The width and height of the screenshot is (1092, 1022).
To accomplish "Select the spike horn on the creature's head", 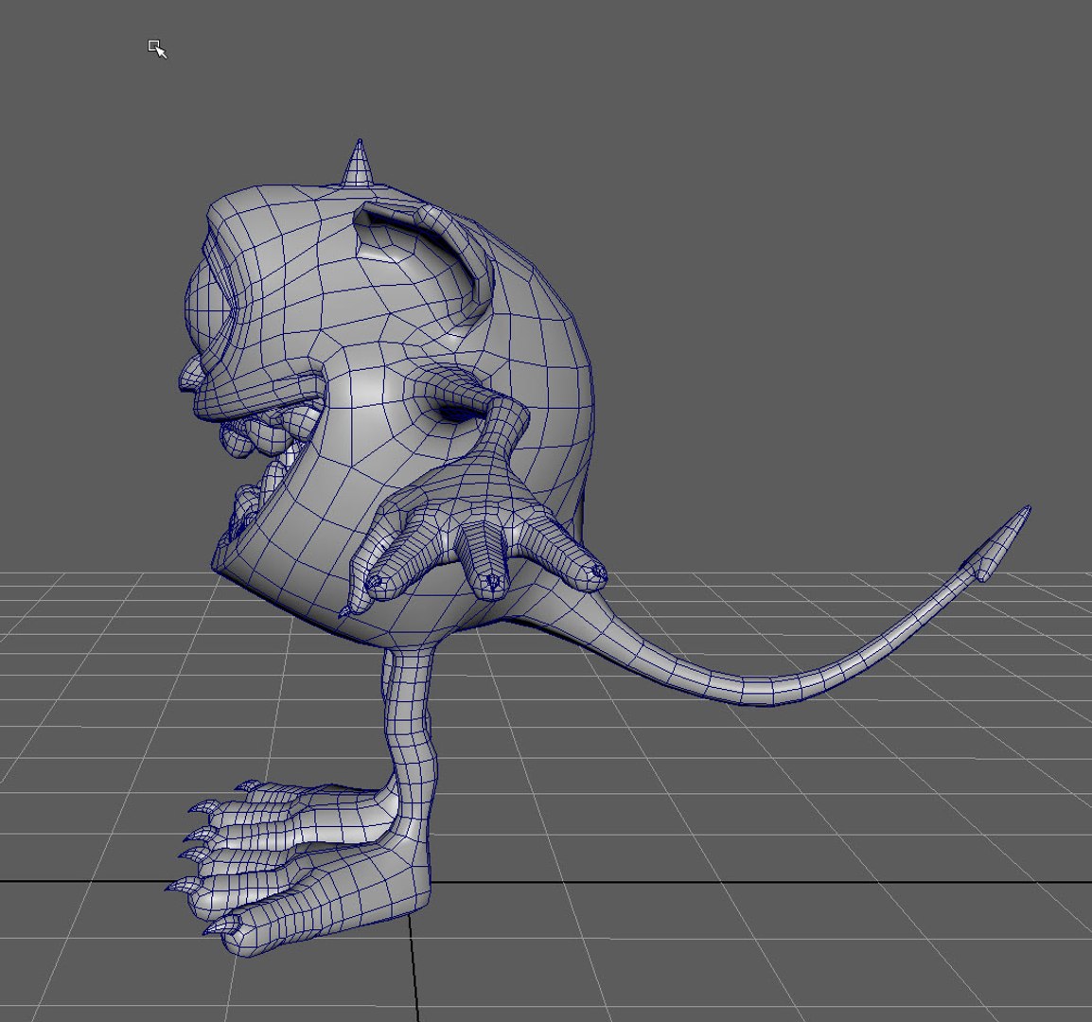I will click(x=360, y=164).
